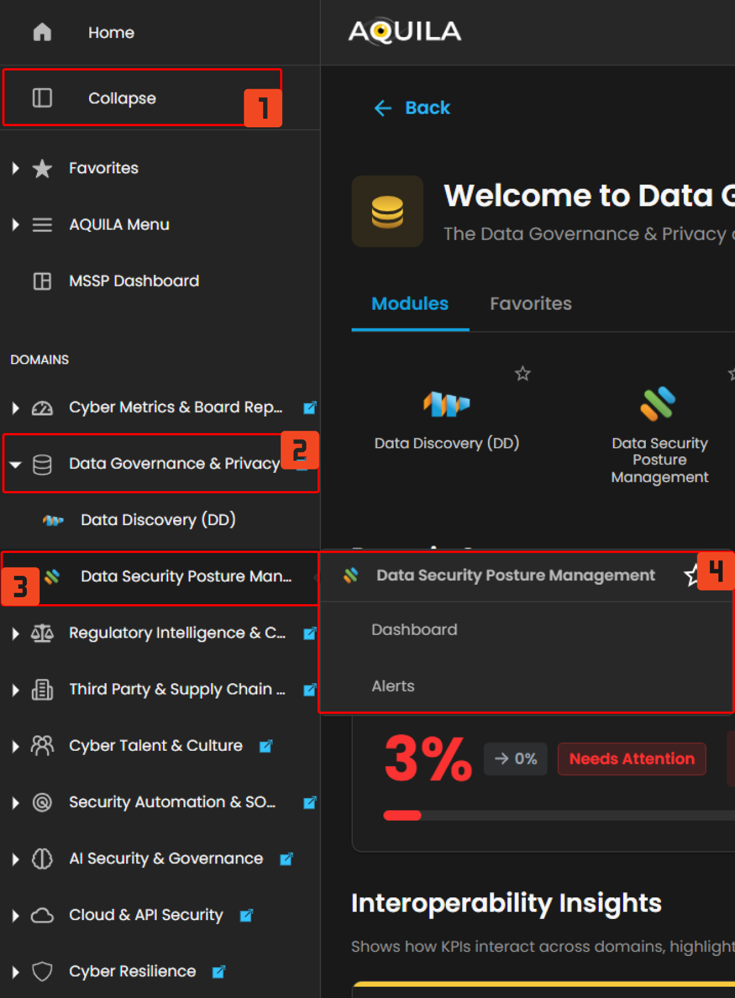
Task: Click the Data Governance database icon in sidebar
Action: (x=42, y=464)
